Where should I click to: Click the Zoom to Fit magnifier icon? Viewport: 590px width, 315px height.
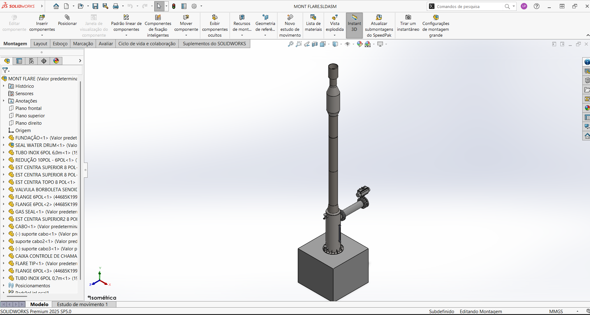tap(291, 44)
